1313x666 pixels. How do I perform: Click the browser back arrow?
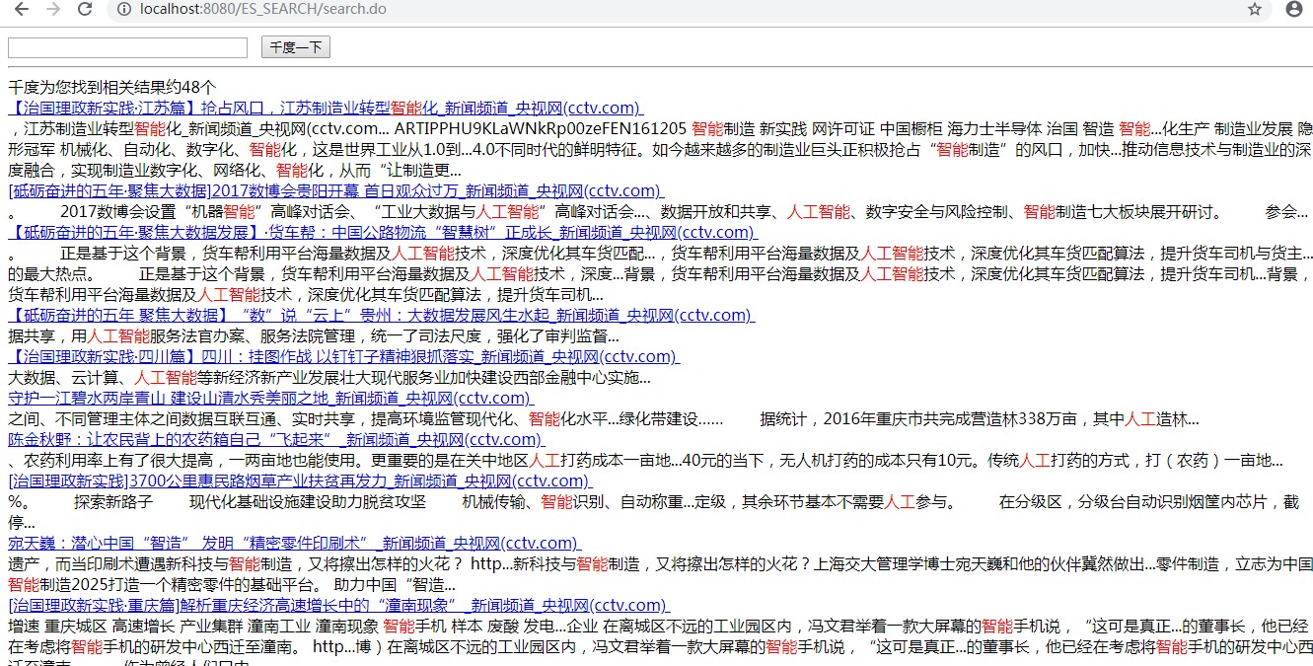click(x=22, y=10)
